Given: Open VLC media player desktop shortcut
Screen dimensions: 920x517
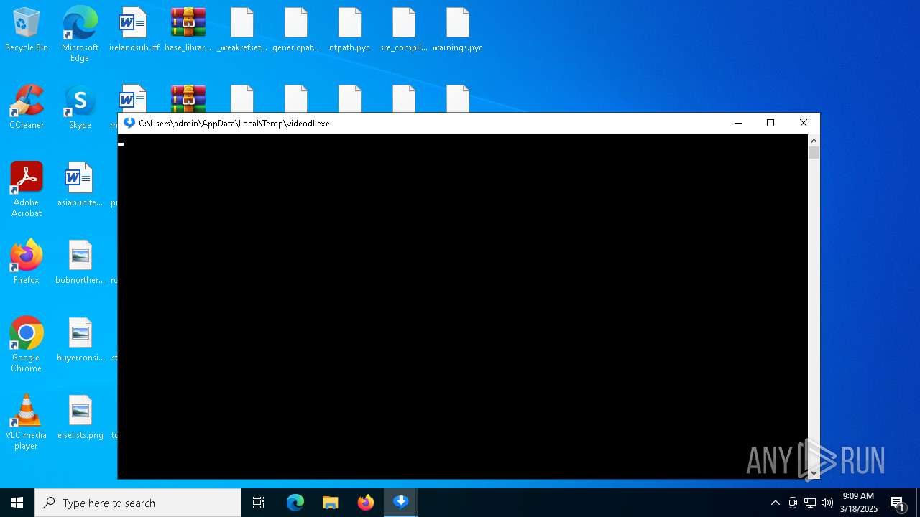Looking at the screenshot, I should [x=27, y=422].
